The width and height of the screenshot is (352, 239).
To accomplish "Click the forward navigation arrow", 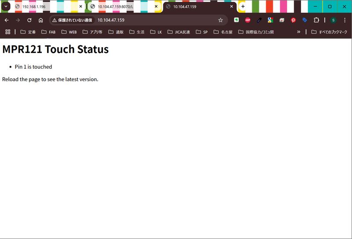I will click(x=18, y=20).
